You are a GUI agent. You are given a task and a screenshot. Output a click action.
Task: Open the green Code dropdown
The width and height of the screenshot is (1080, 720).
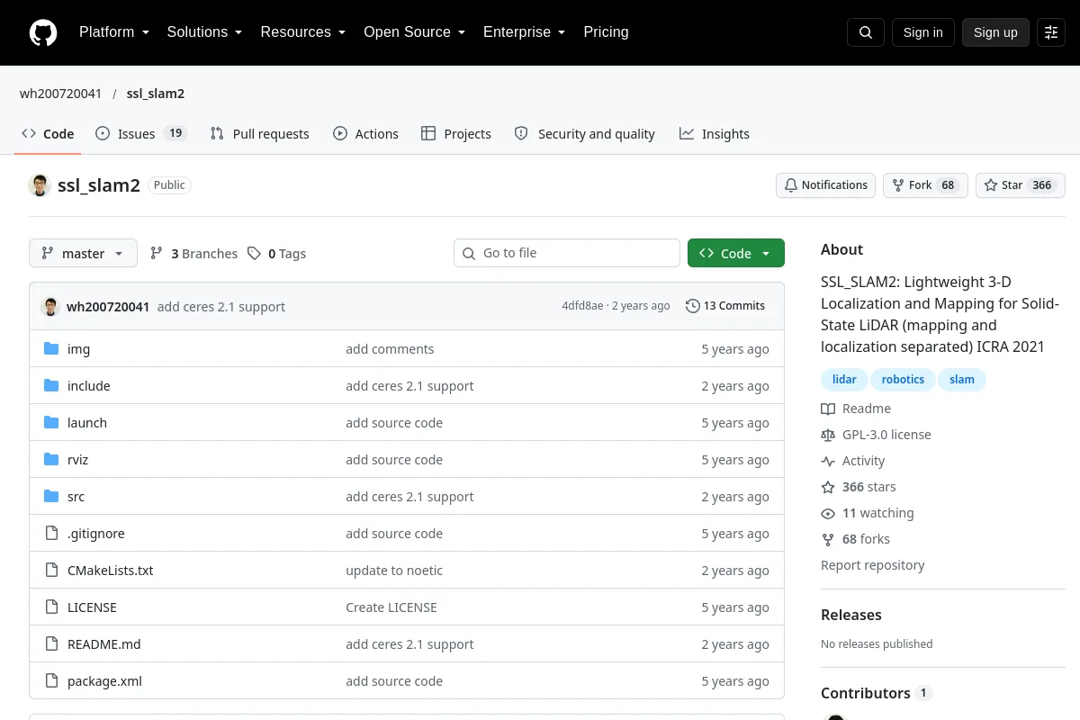[736, 254]
